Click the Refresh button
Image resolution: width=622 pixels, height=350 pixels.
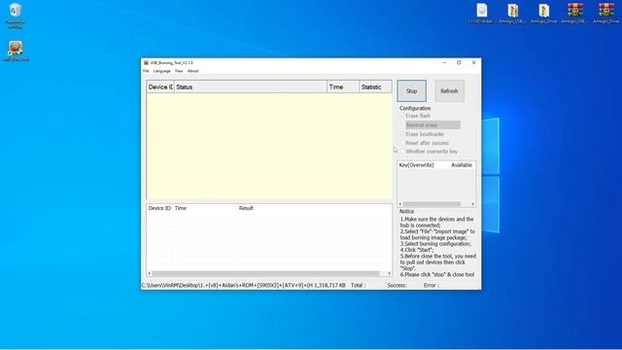[449, 90]
